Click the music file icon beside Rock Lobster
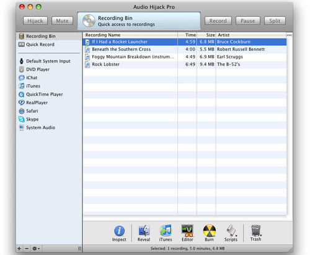 pos(87,64)
